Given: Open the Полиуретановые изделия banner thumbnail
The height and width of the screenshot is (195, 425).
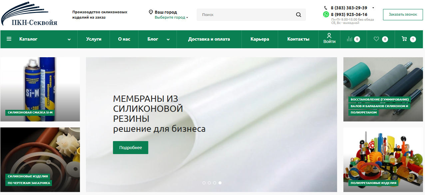Looking at the screenshot, I should pos(383,160).
